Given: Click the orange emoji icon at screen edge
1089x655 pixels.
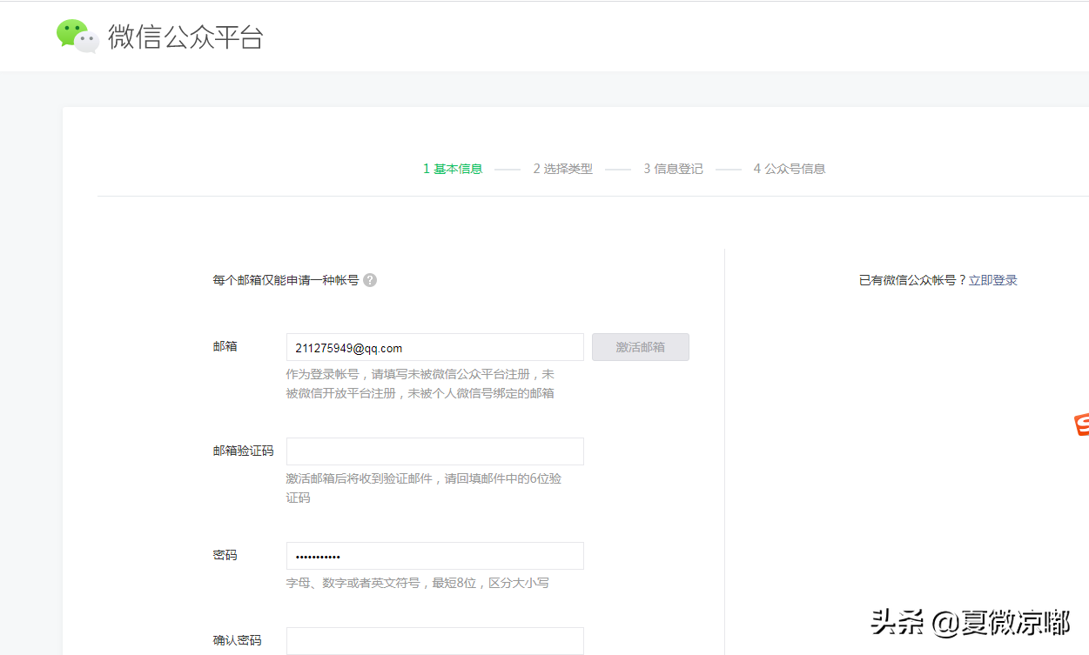Looking at the screenshot, I should (x=1084, y=426).
